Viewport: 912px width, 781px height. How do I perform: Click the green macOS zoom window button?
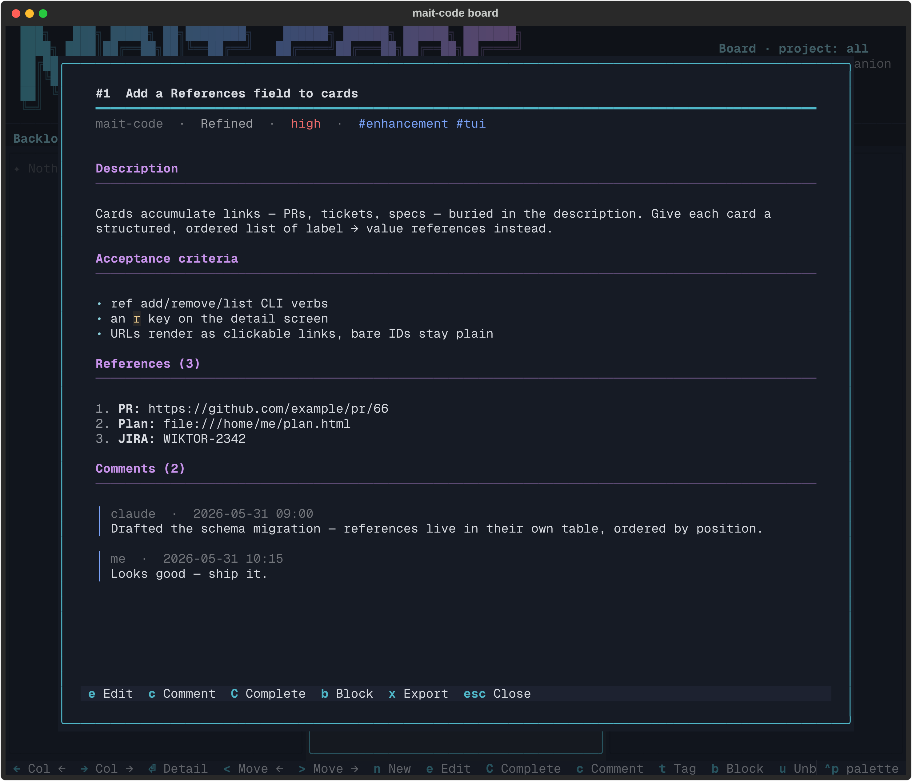pyautogui.click(x=43, y=13)
